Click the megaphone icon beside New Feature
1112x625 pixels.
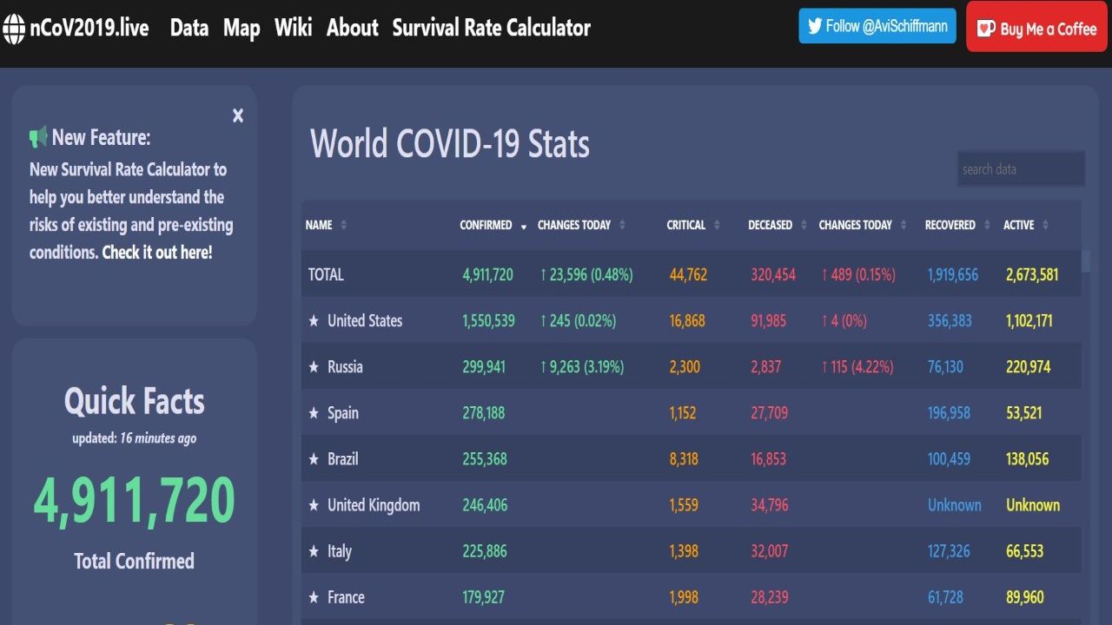tap(38, 137)
